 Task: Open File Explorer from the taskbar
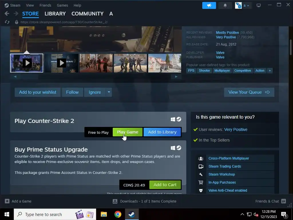[104, 214]
